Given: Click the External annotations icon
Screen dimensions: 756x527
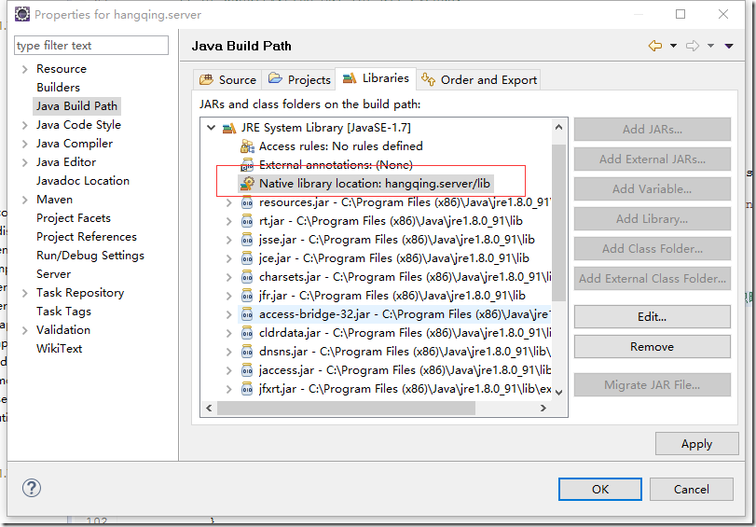Looking at the screenshot, I should point(247,165).
